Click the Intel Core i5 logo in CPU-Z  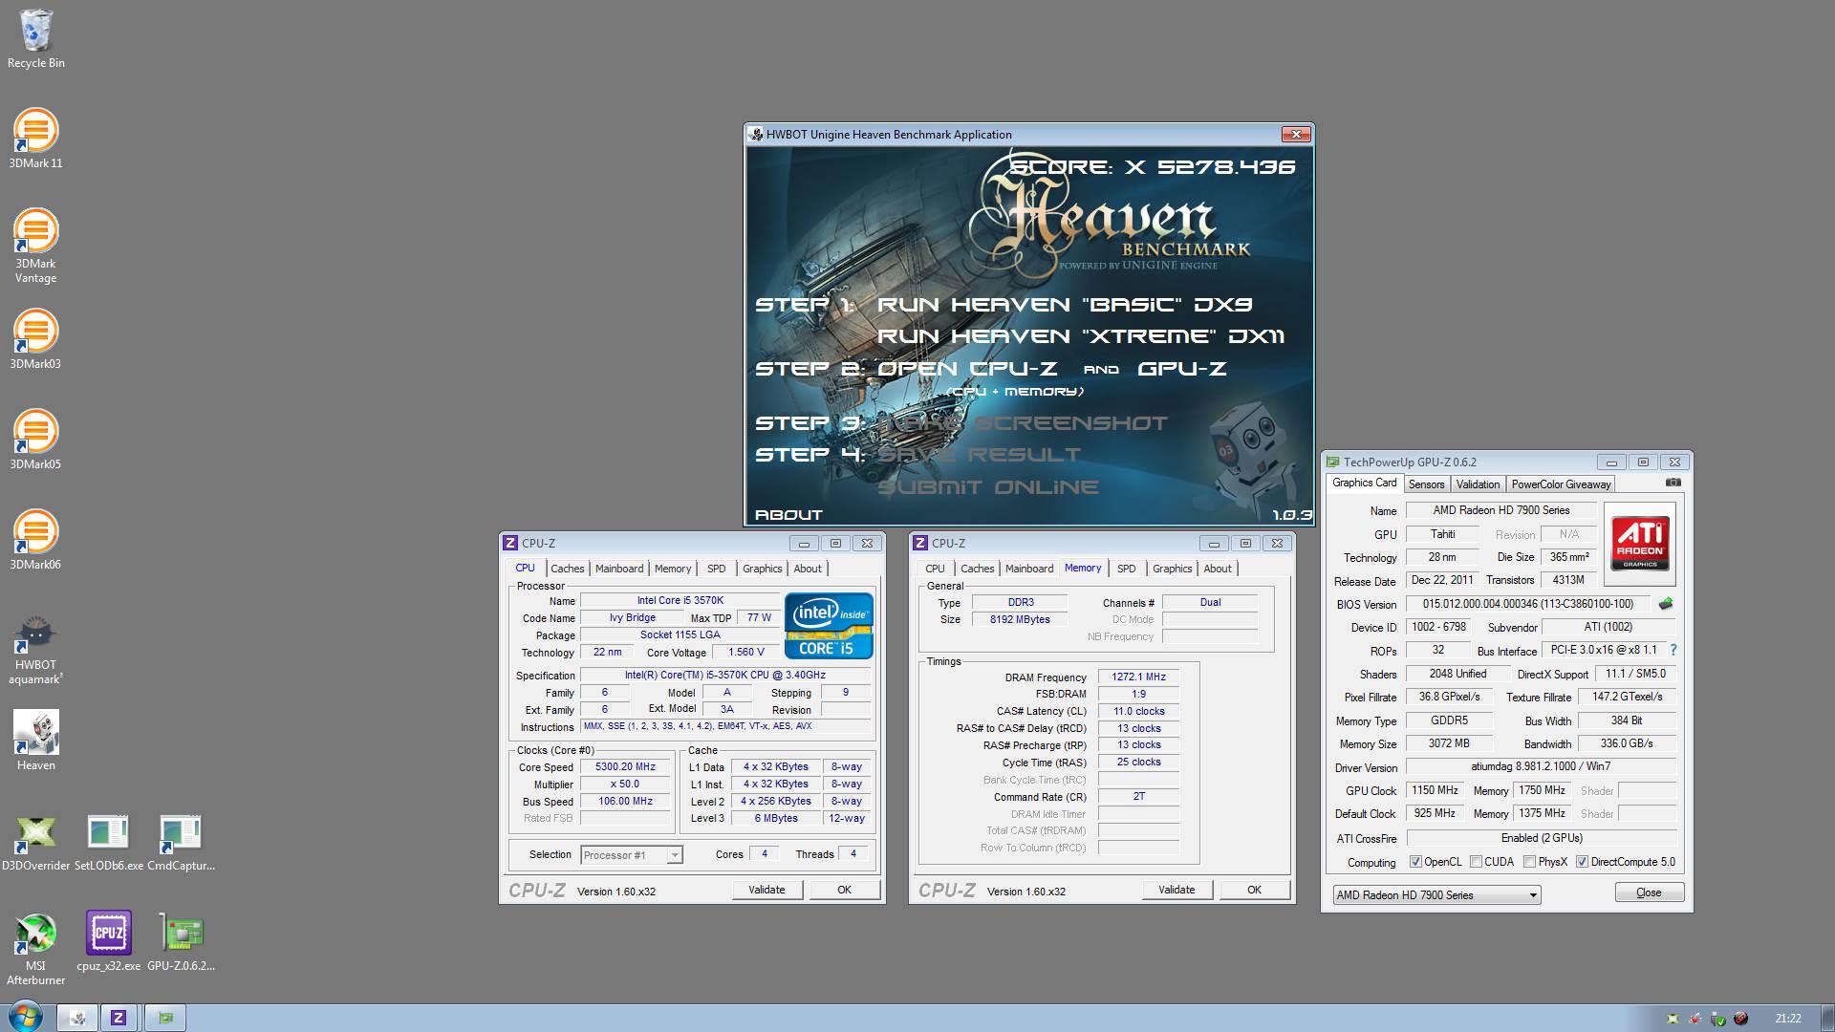(x=829, y=626)
